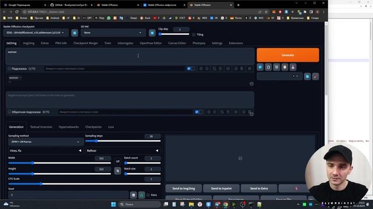Open the Settings tab
Screen dimensions: 373x209
click(217, 43)
